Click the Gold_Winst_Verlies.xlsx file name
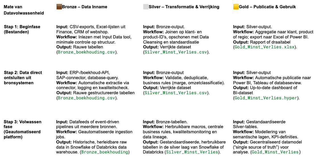This screenshot has width=318, height=160. coord(265,47)
